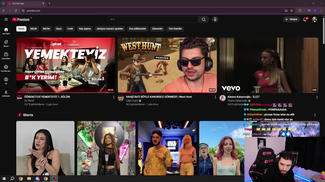The image size is (325, 182).
Task: Open the Aleyna Kalaycıoğlu channel avatar
Action: coord(222,98)
